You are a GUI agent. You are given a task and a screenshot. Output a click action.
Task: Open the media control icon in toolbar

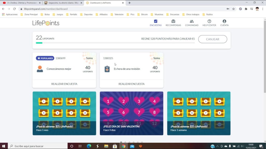(251, 9)
